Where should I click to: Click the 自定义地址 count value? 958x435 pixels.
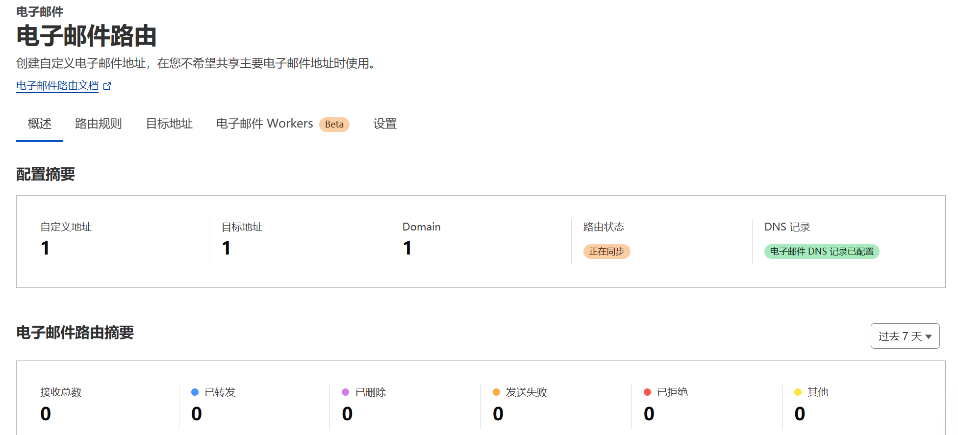click(x=45, y=248)
